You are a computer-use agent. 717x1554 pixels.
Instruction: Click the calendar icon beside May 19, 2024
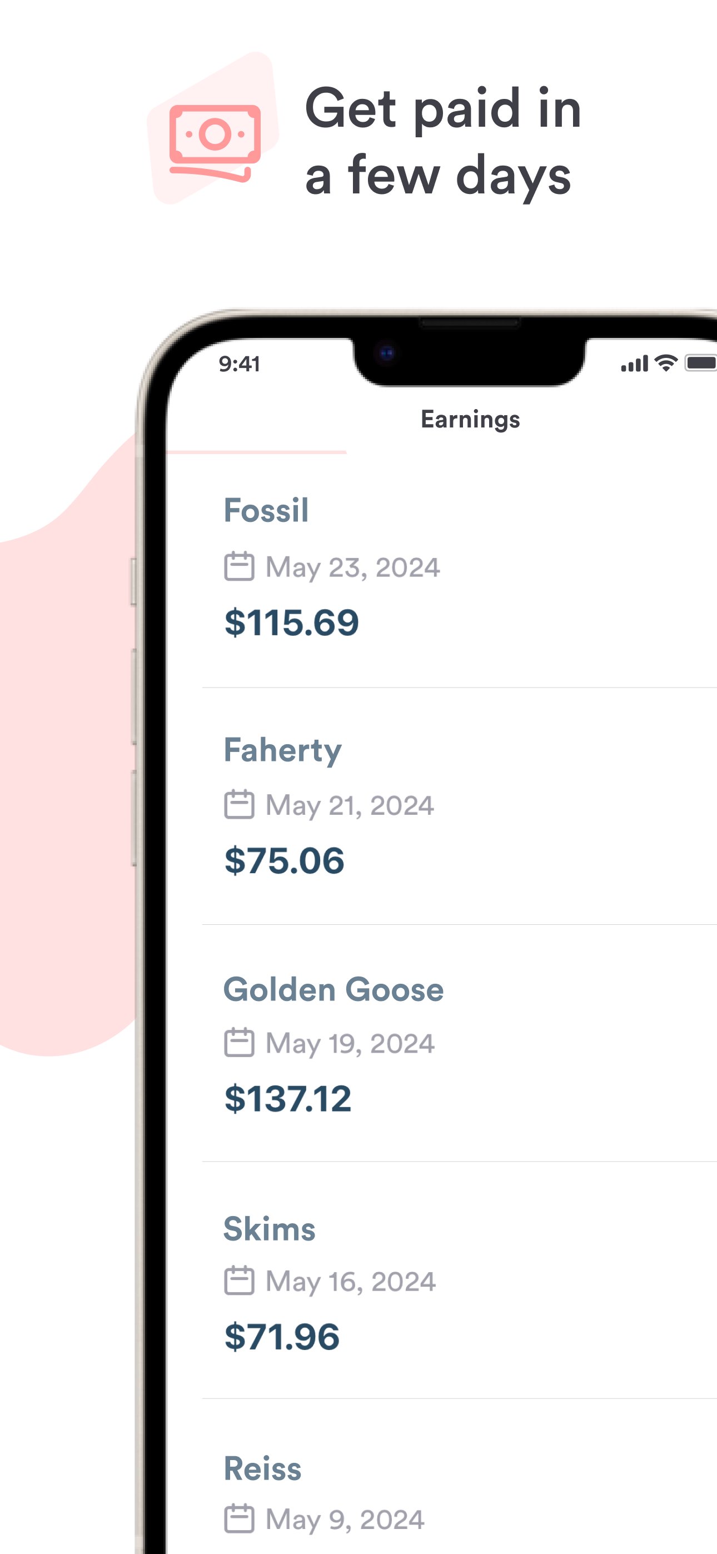click(x=239, y=1043)
